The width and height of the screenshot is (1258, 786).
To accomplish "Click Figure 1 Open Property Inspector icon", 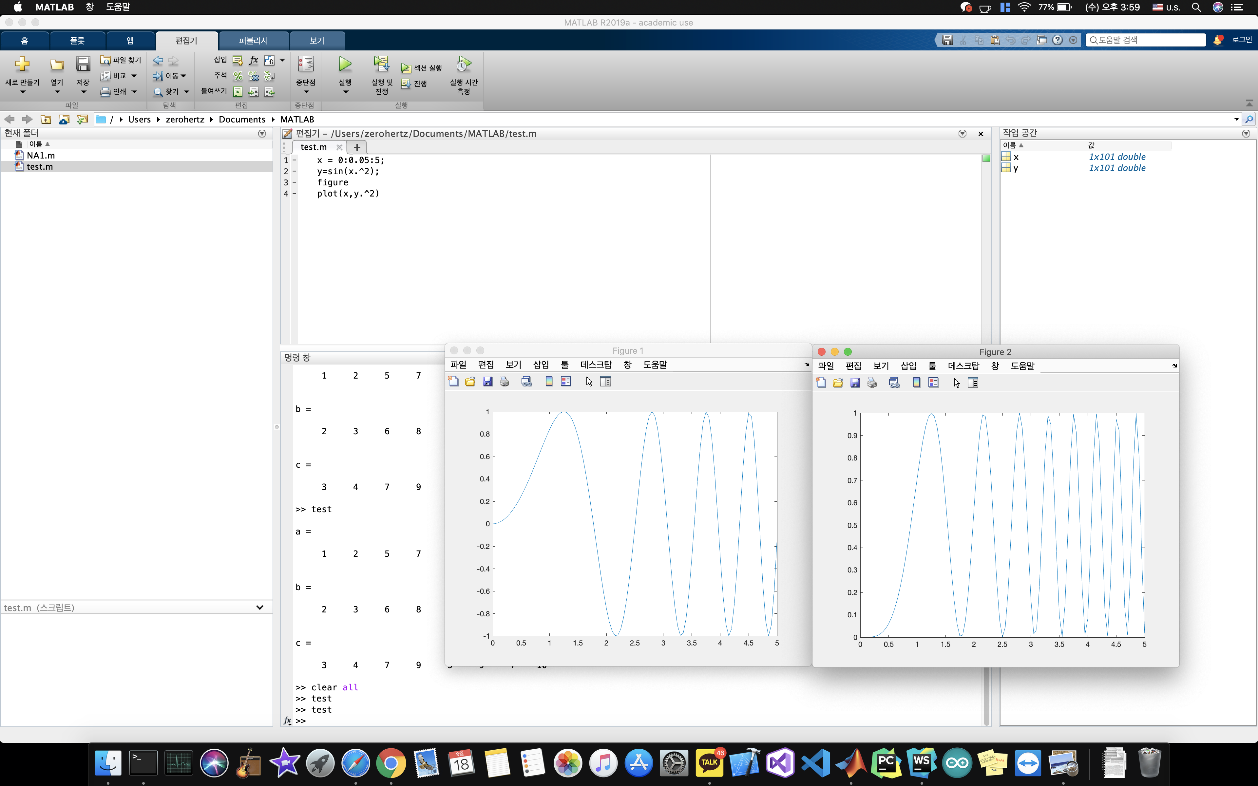I will (x=606, y=382).
